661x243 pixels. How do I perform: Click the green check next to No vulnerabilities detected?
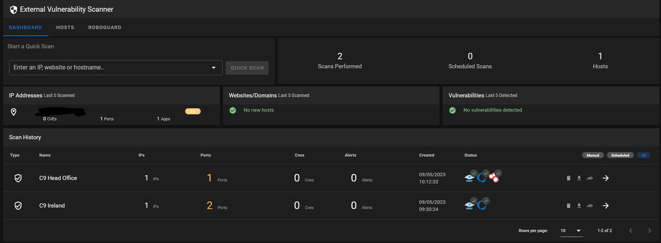(x=452, y=110)
